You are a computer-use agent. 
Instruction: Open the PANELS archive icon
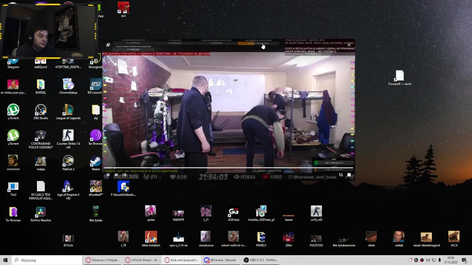[x=261, y=239]
